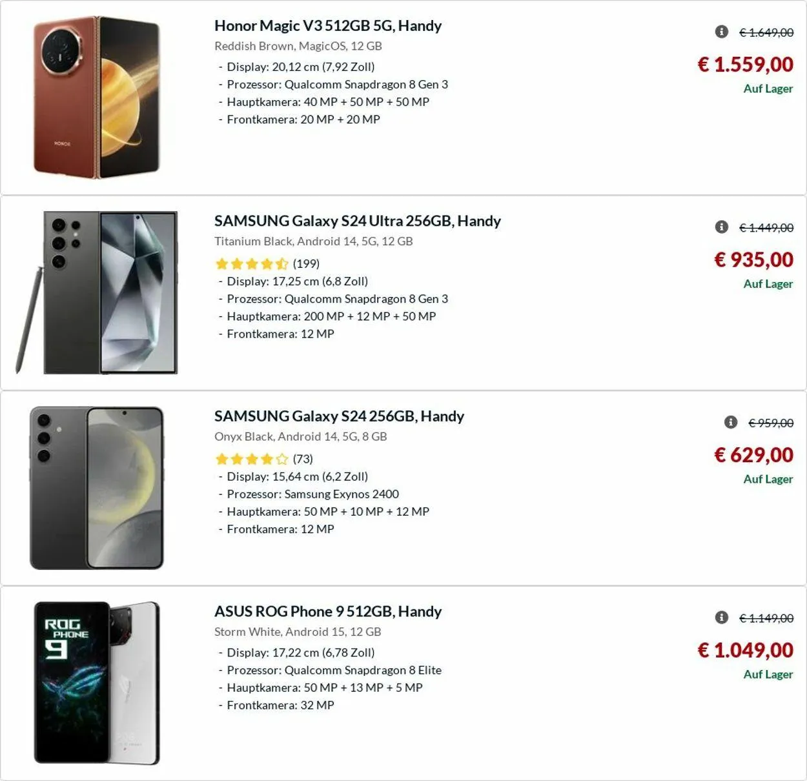This screenshot has height=781, width=807.
Task: Click star rating of Galaxy S24
Action: 252,459
